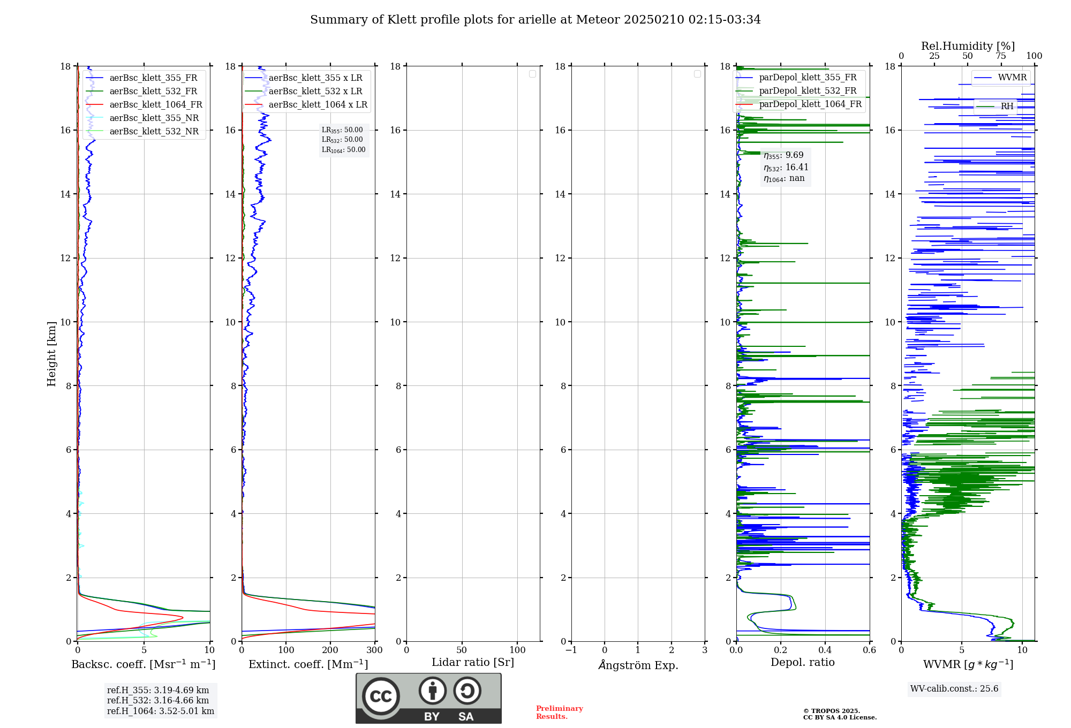Click the η355: 9.69 annotation
The height and width of the screenshot is (728, 1071).
pos(783,155)
